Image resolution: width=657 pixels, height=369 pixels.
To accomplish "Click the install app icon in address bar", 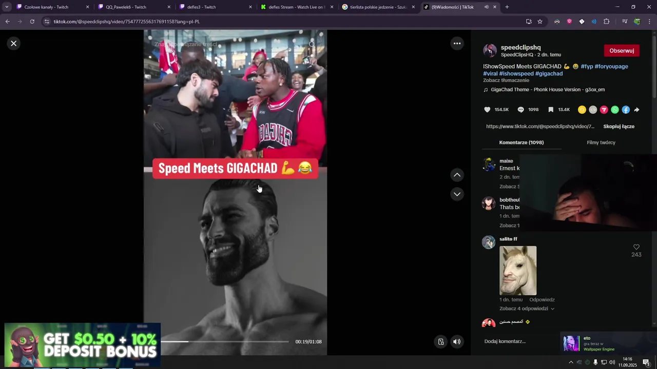I will [529, 22].
